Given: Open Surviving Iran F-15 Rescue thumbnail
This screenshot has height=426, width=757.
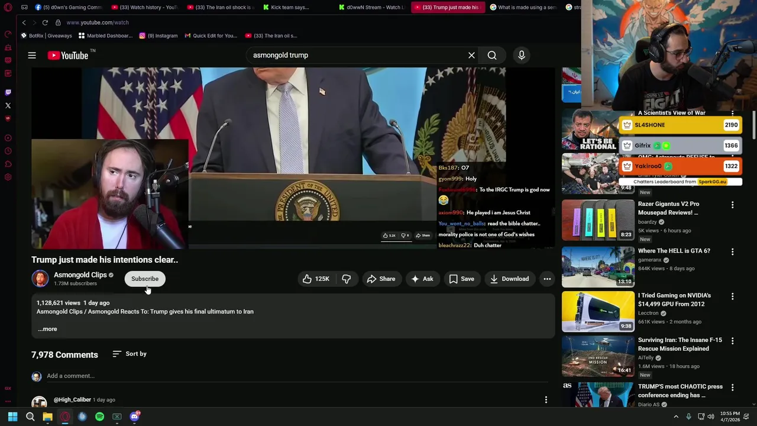Looking at the screenshot, I should [597, 356].
